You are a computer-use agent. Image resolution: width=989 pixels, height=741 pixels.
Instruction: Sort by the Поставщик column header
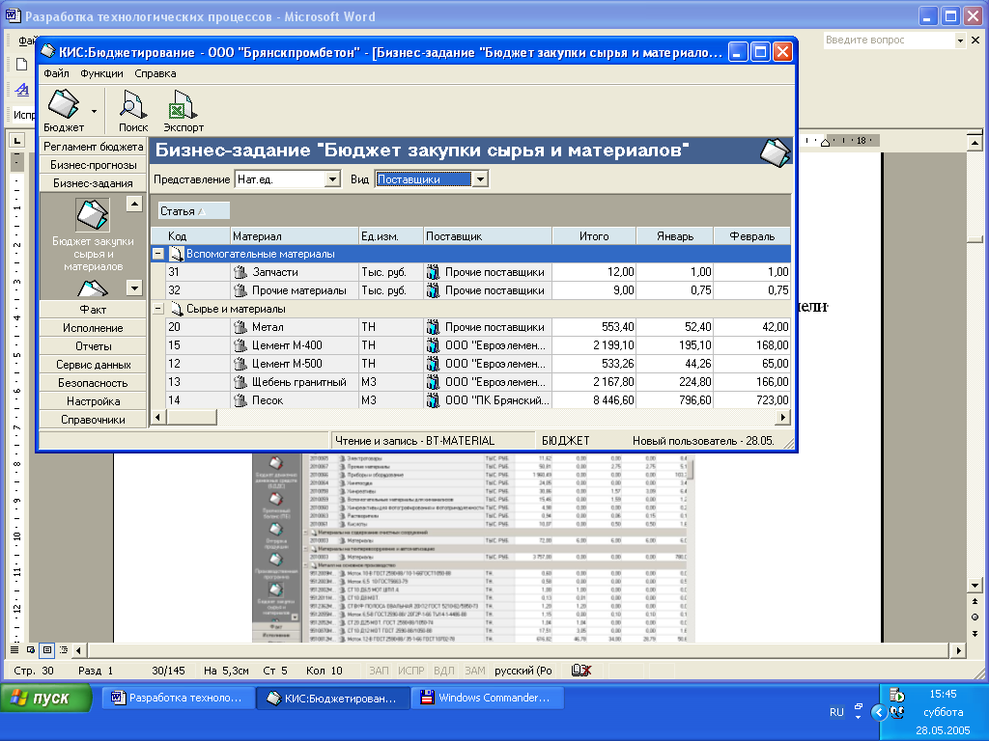click(487, 236)
